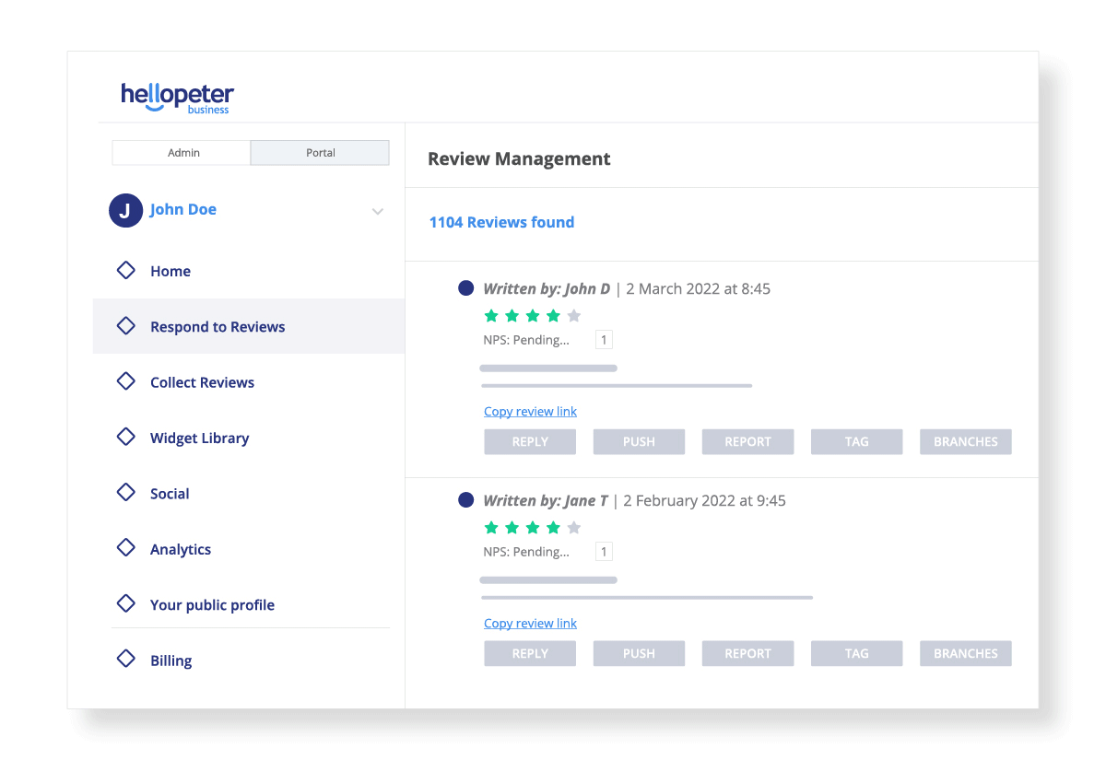Click Copy review link under John D's review
1106x760 pixels.
(530, 411)
